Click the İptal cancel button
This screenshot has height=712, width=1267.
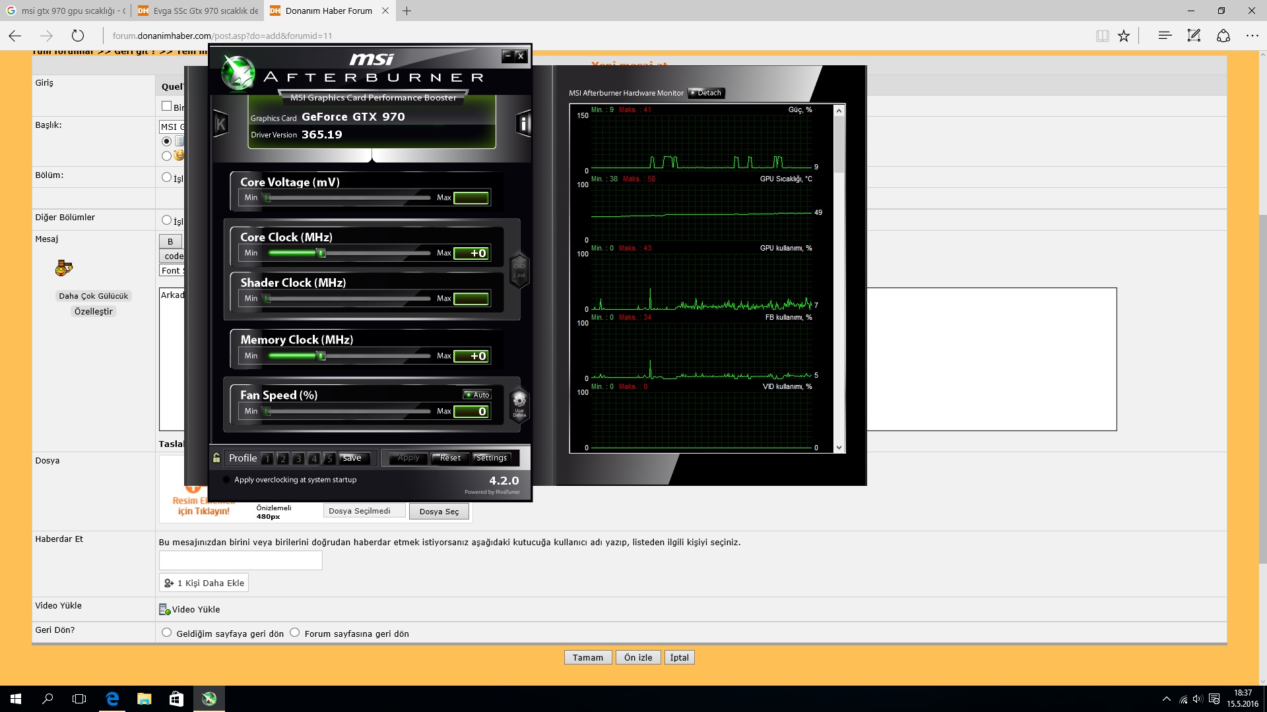click(x=679, y=657)
